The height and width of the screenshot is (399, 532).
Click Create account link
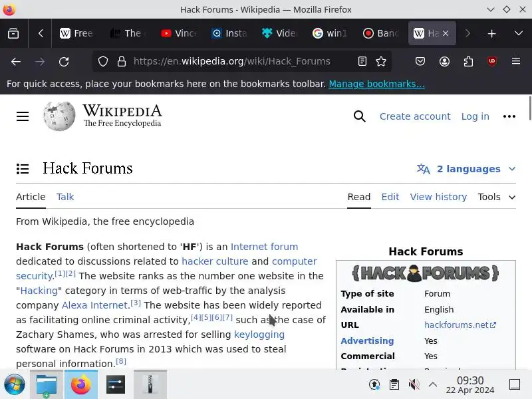click(x=415, y=116)
